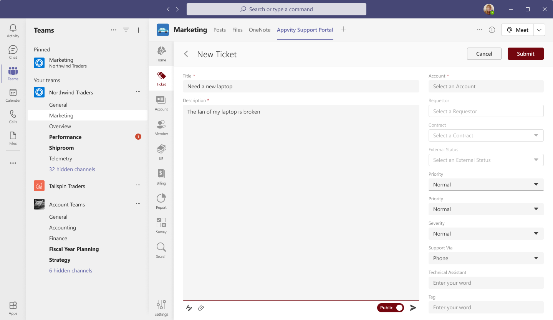Image resolution: width=553 pixels, height=320 pixels.
Task: Open the Survey icon in sidebar
Action: [x=161, y=226]
